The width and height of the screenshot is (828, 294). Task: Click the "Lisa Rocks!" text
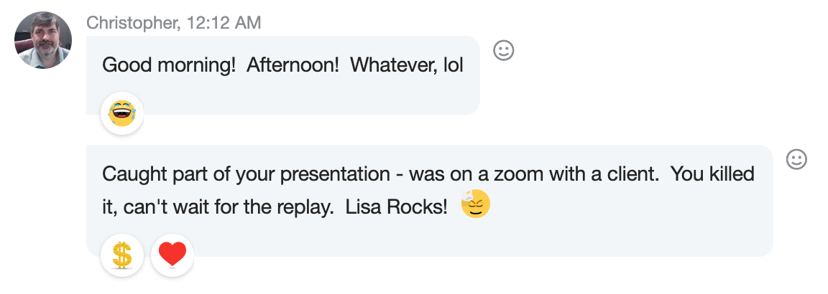click(x=397, y=207)
